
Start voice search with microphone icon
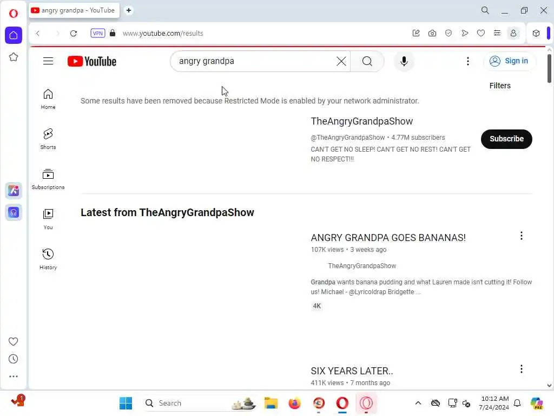coord(404,61)
